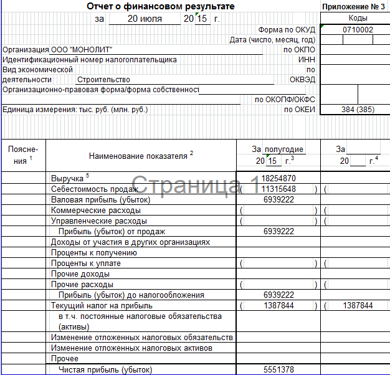Select the 'Наименование показателя' column header
The image size is (390, 375).
click(x=141, y=156)
